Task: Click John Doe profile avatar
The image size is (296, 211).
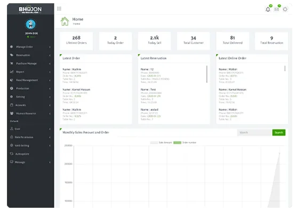Action: [30, 24]
